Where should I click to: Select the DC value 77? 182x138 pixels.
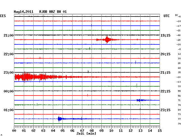[x=179, y=119]
